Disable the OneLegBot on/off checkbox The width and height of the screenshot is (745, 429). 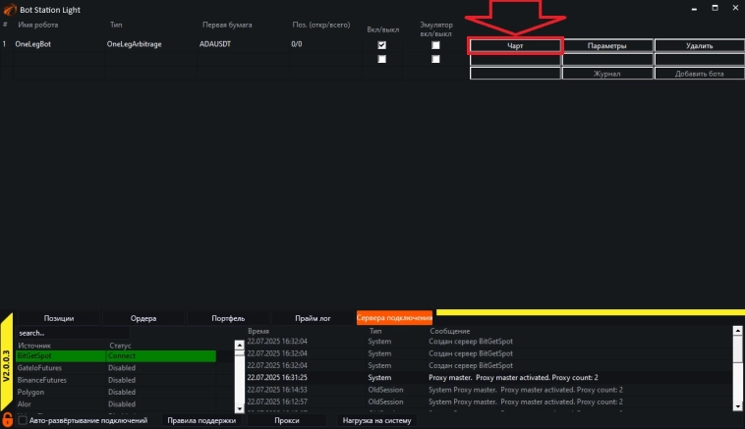pos(382,45)
